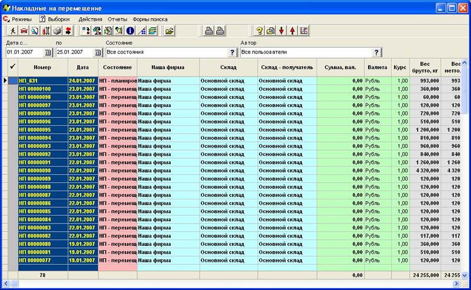Click the blue info circle icon
471x290 pixels.
(x=130, y=31)
